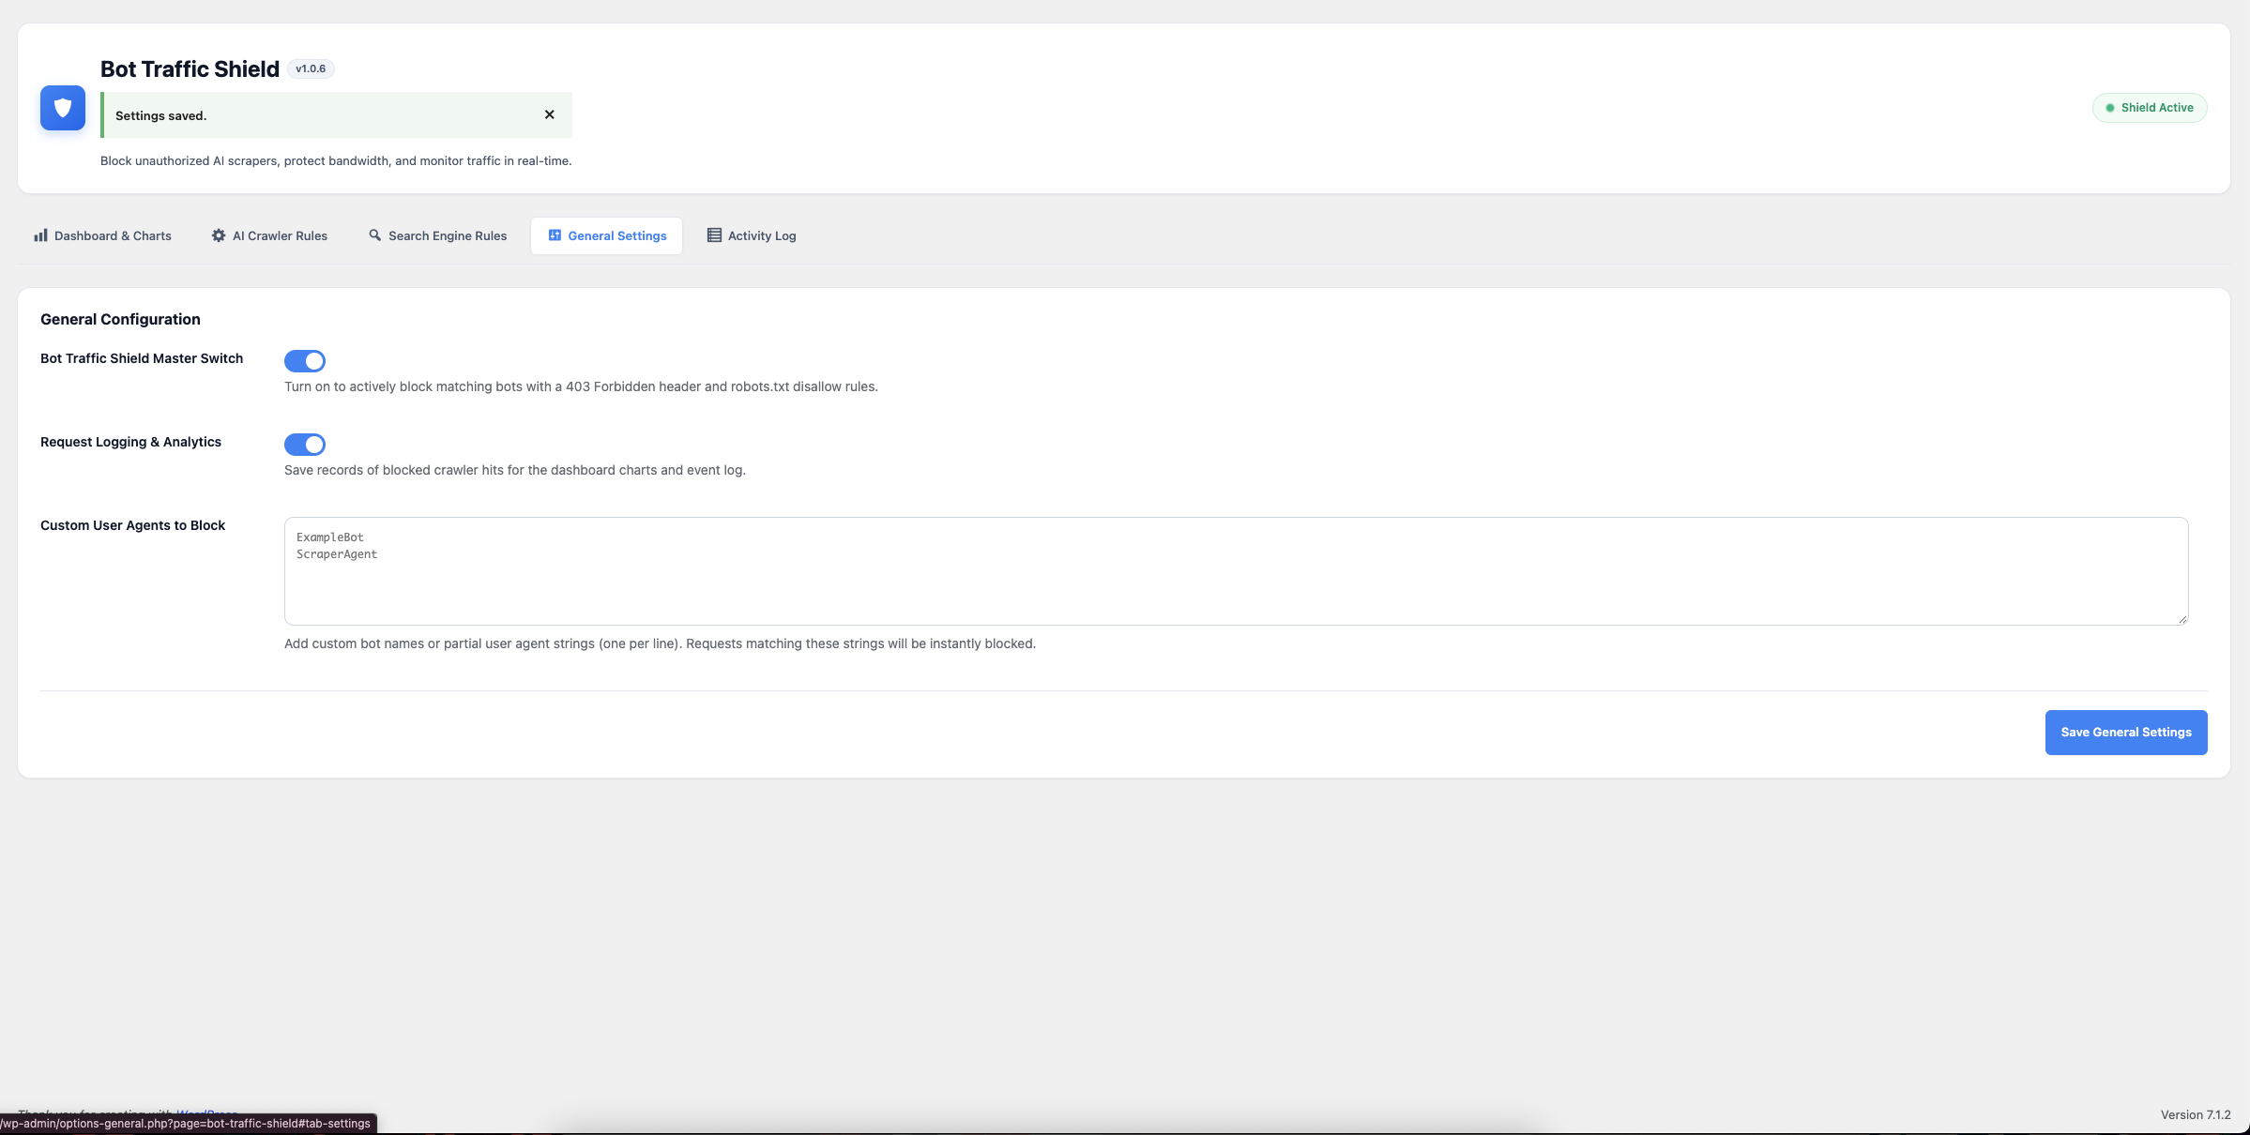Select the General Settings tab
This screenshot has height=1135, width=2250.
tap(607, 235)
